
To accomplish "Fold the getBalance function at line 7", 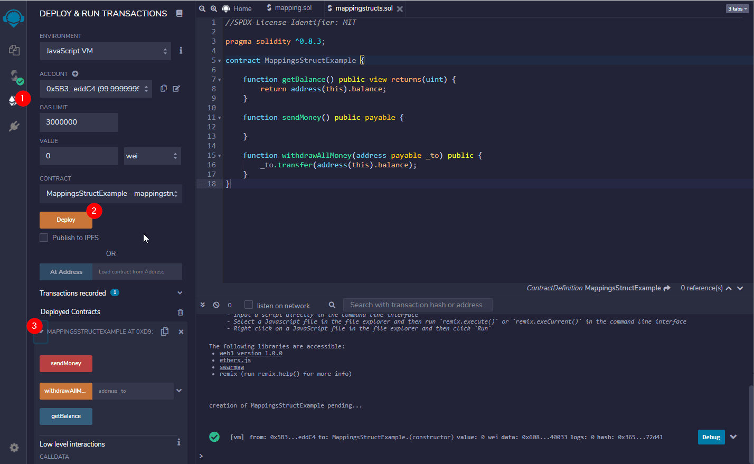I will pyautogui.click(x=220, y=80).
